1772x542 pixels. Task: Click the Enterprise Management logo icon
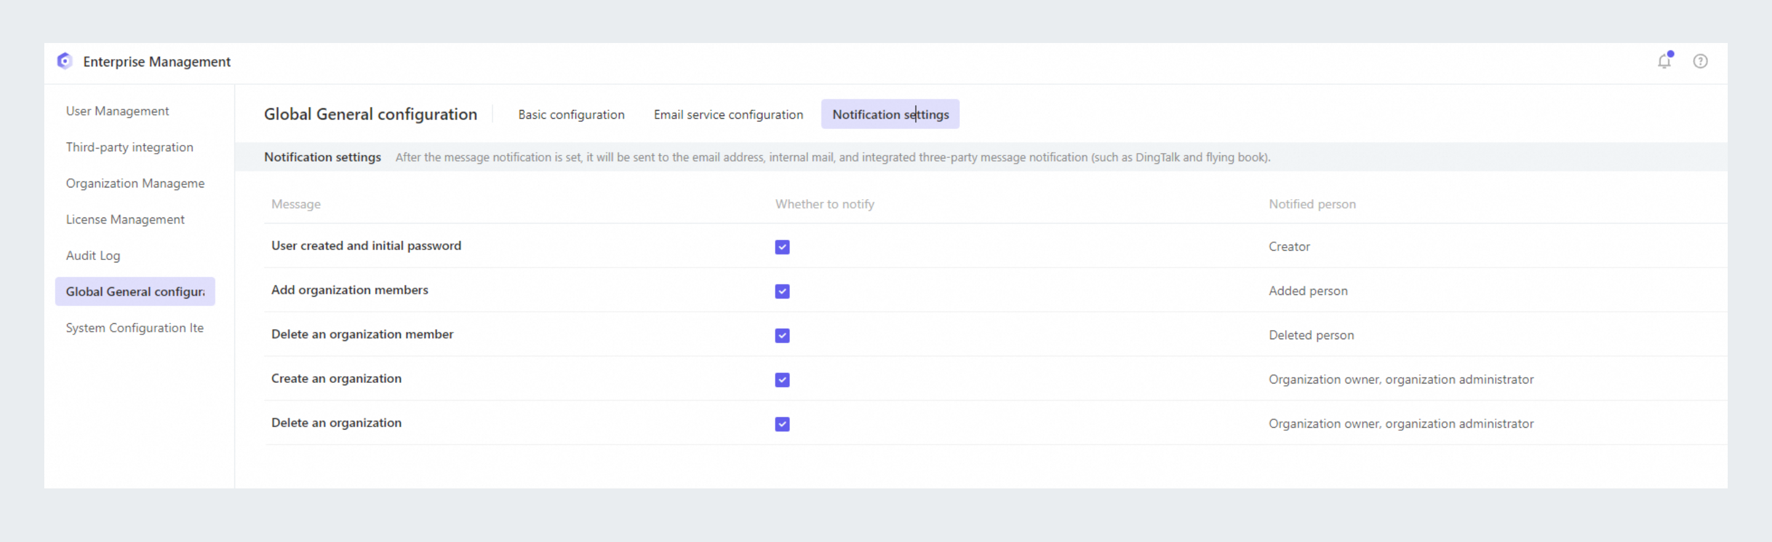click(64, 61)
